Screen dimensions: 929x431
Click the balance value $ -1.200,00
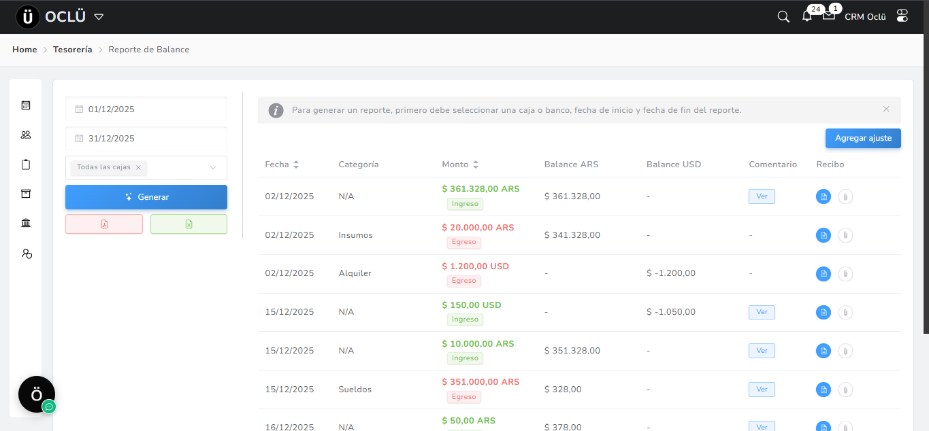(671, 273)
